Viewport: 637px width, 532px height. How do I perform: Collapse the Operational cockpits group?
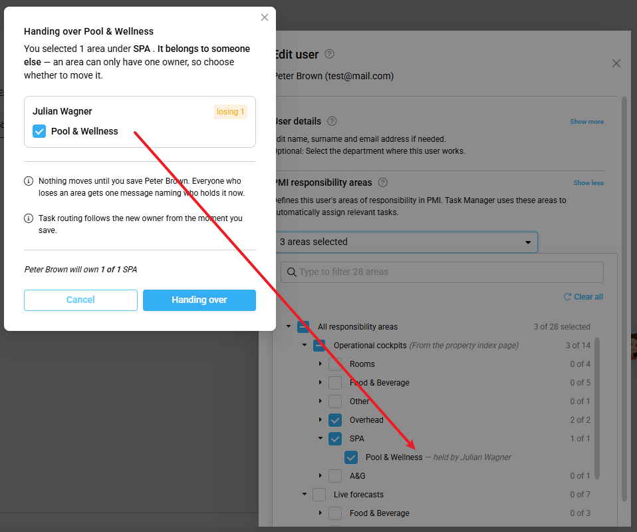point(305,345)
